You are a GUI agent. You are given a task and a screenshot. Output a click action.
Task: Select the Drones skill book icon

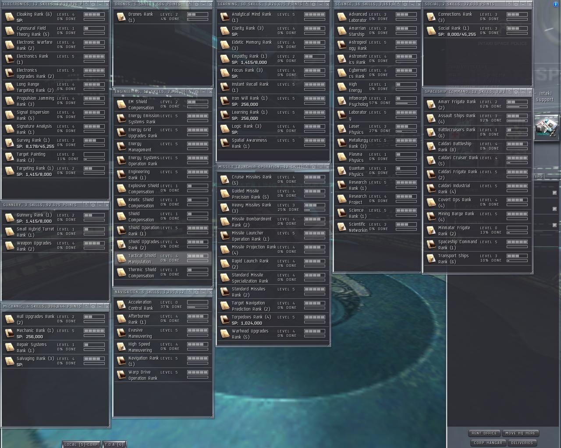(x=121, y=17)
